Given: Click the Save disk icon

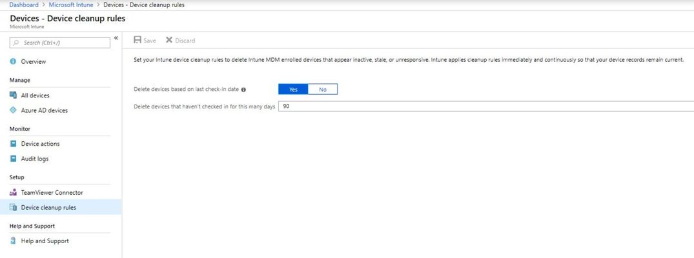Looking at the screenshot, I should coord(138,40).
